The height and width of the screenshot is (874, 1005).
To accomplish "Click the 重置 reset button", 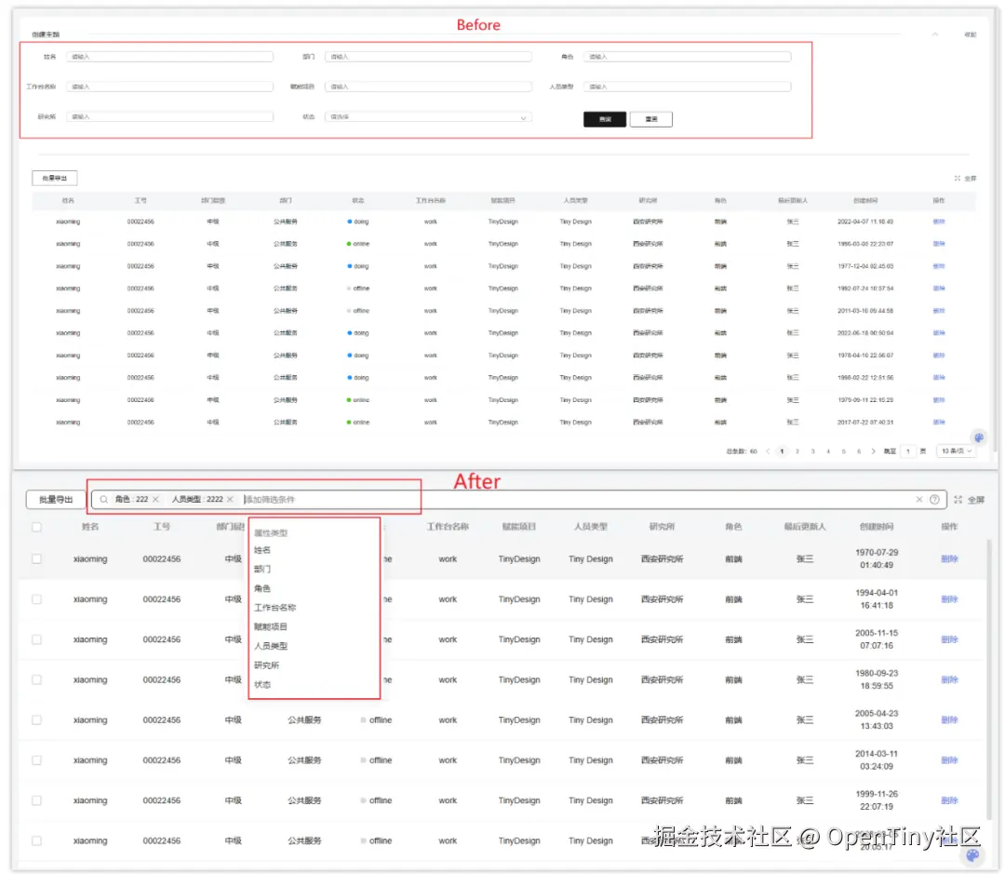I will (650, 119).
